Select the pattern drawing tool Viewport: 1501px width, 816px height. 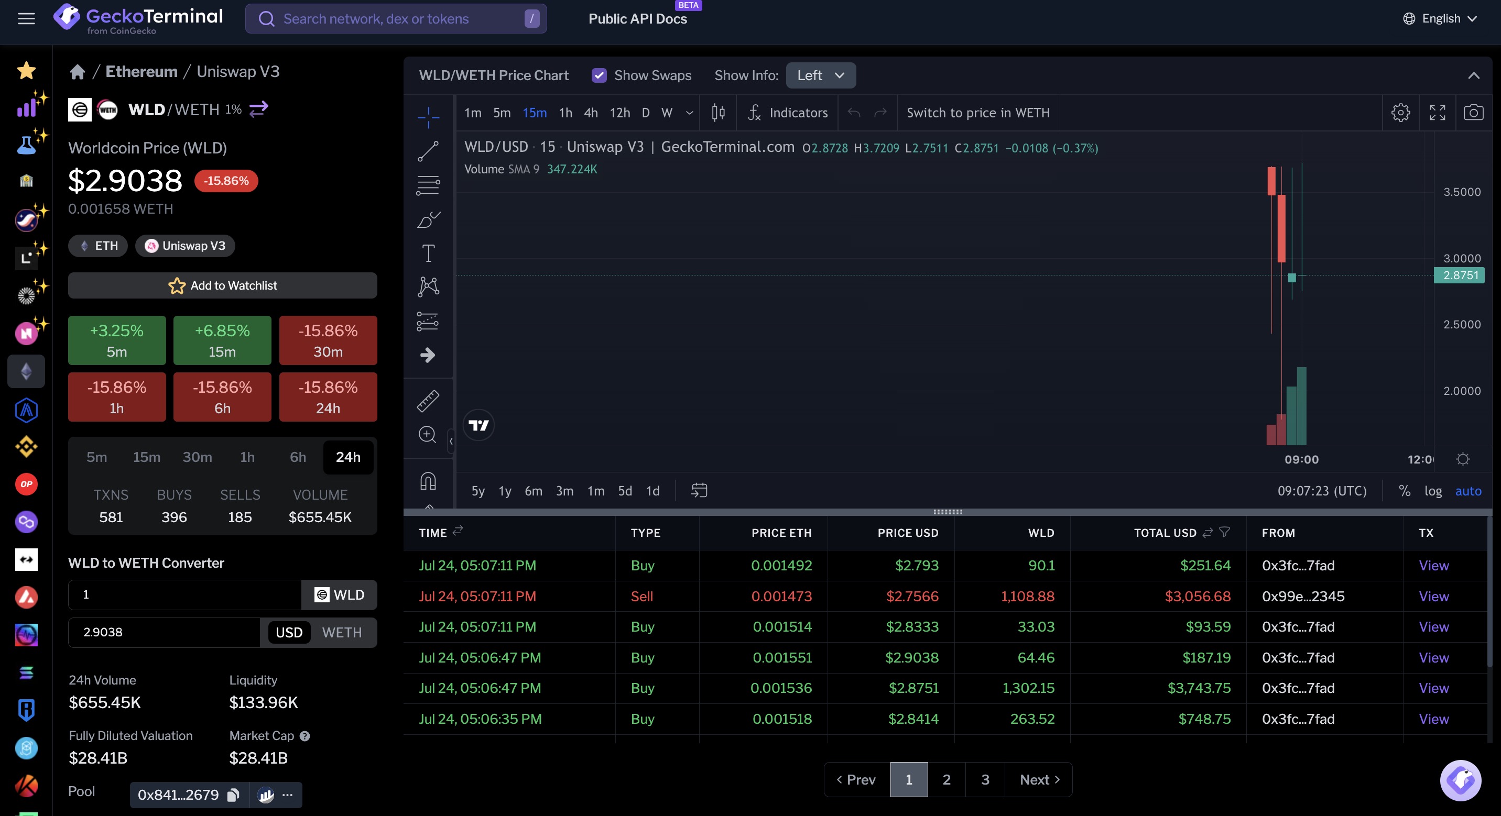point(428,286)
